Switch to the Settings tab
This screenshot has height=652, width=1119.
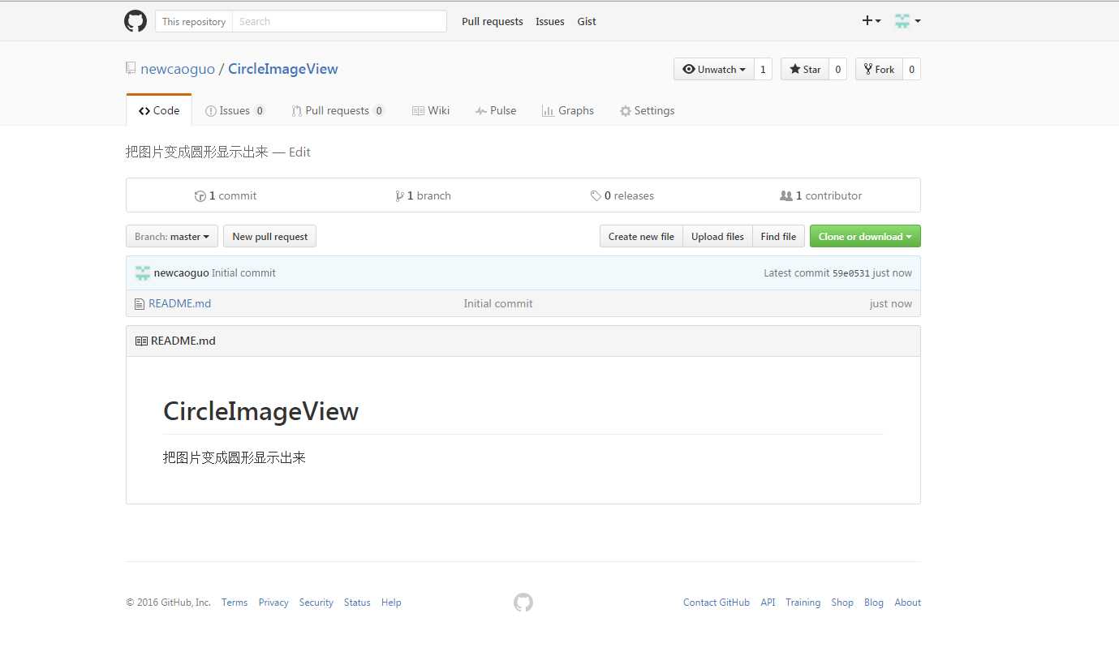click(647, 110)
